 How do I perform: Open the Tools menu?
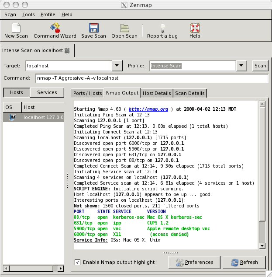(28, 14)
